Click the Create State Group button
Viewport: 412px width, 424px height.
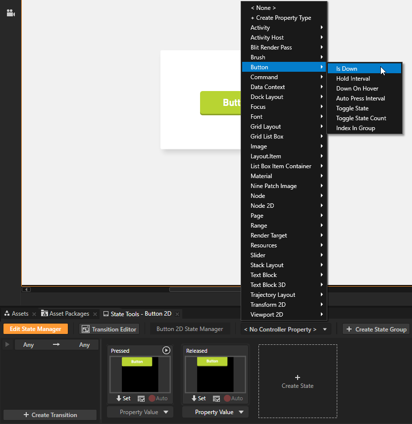375,329
